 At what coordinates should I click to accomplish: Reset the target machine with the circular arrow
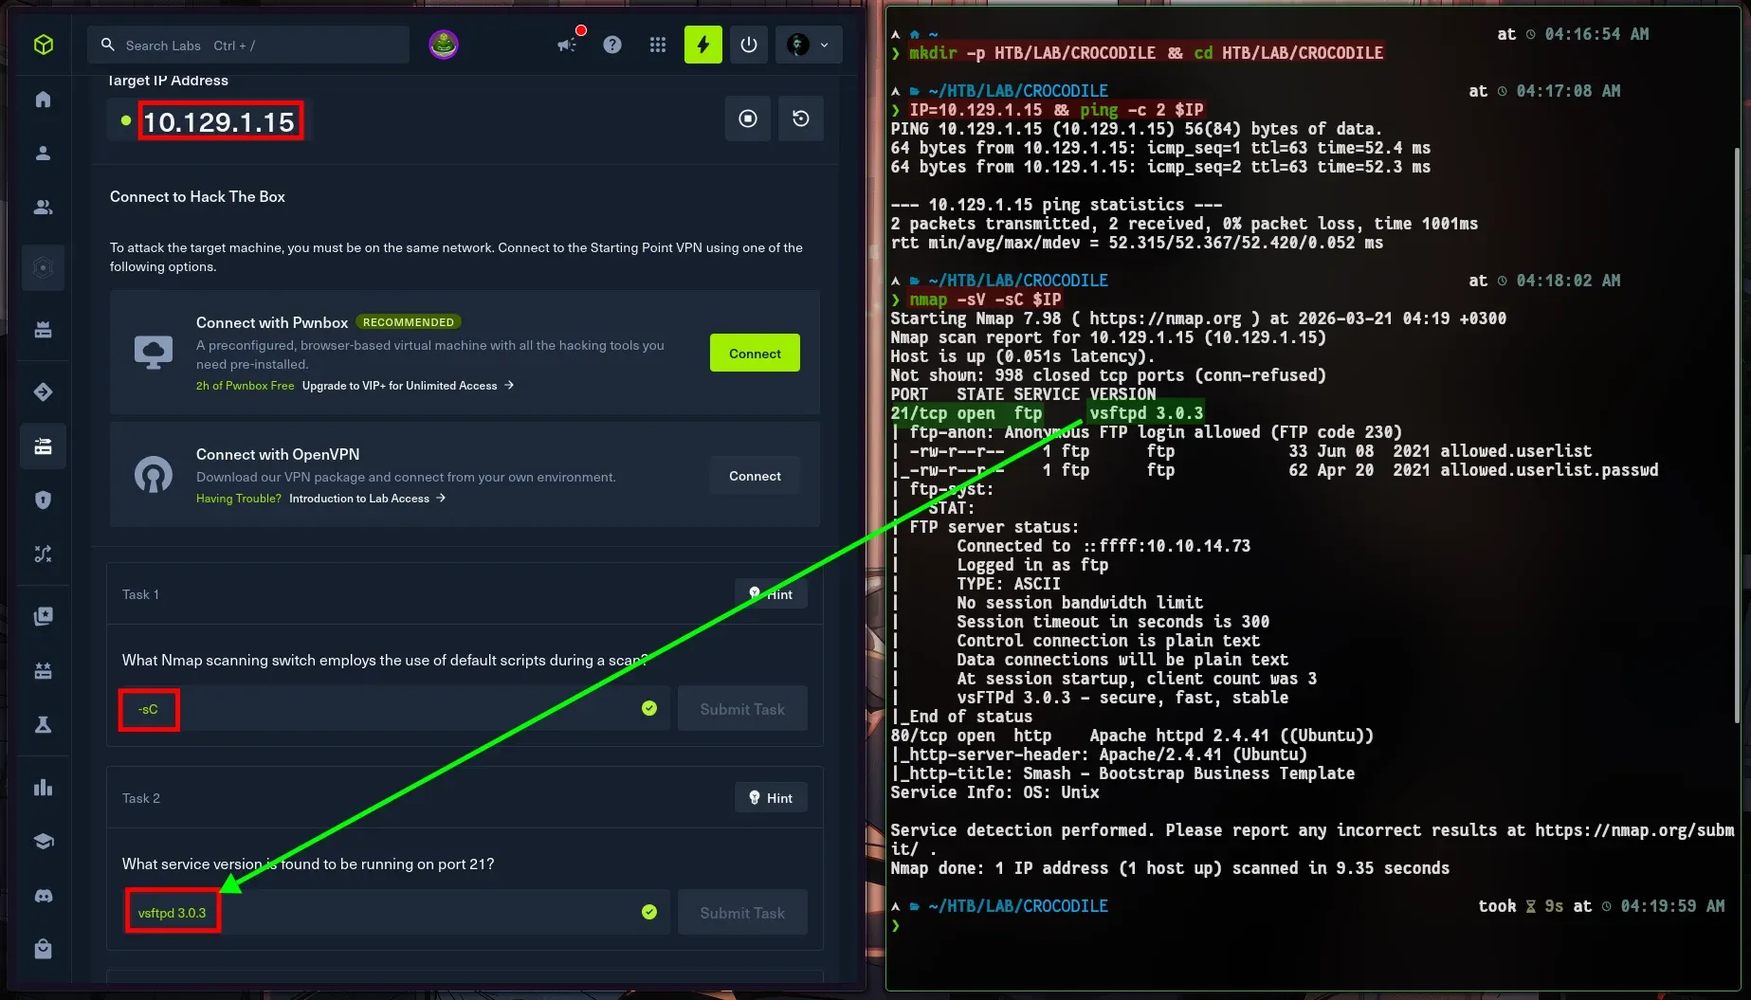(x=801, y=118)
